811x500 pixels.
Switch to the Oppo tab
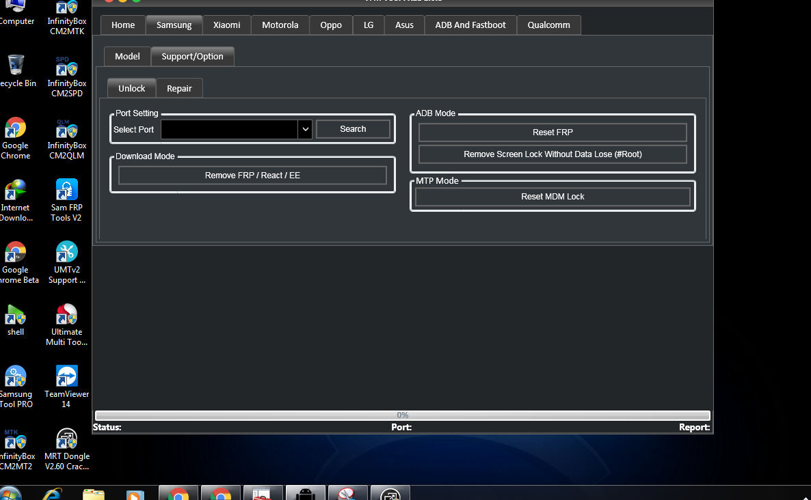click(x=331, y=25)
